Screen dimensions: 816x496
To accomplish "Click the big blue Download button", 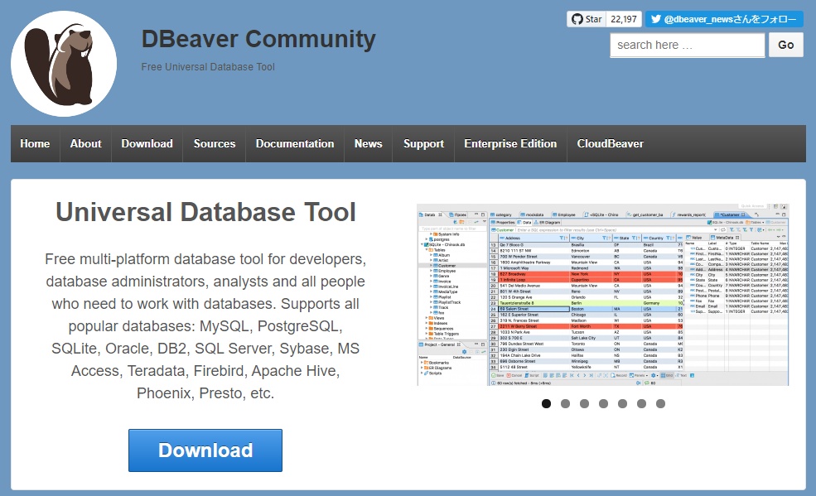I will (x=205, y=450).
